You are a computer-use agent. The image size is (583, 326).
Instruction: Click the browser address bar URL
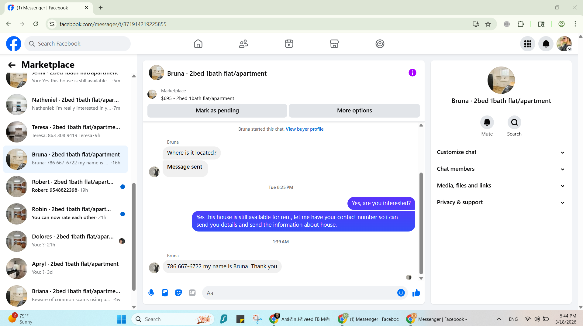113,24
